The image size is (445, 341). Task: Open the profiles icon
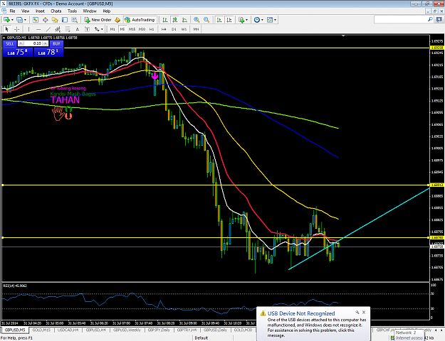[x=19, y=20]
